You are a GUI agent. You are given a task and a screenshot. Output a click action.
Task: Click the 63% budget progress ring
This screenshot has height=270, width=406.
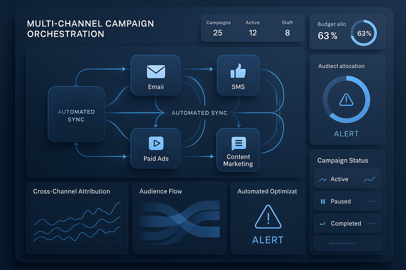(364, 33)
